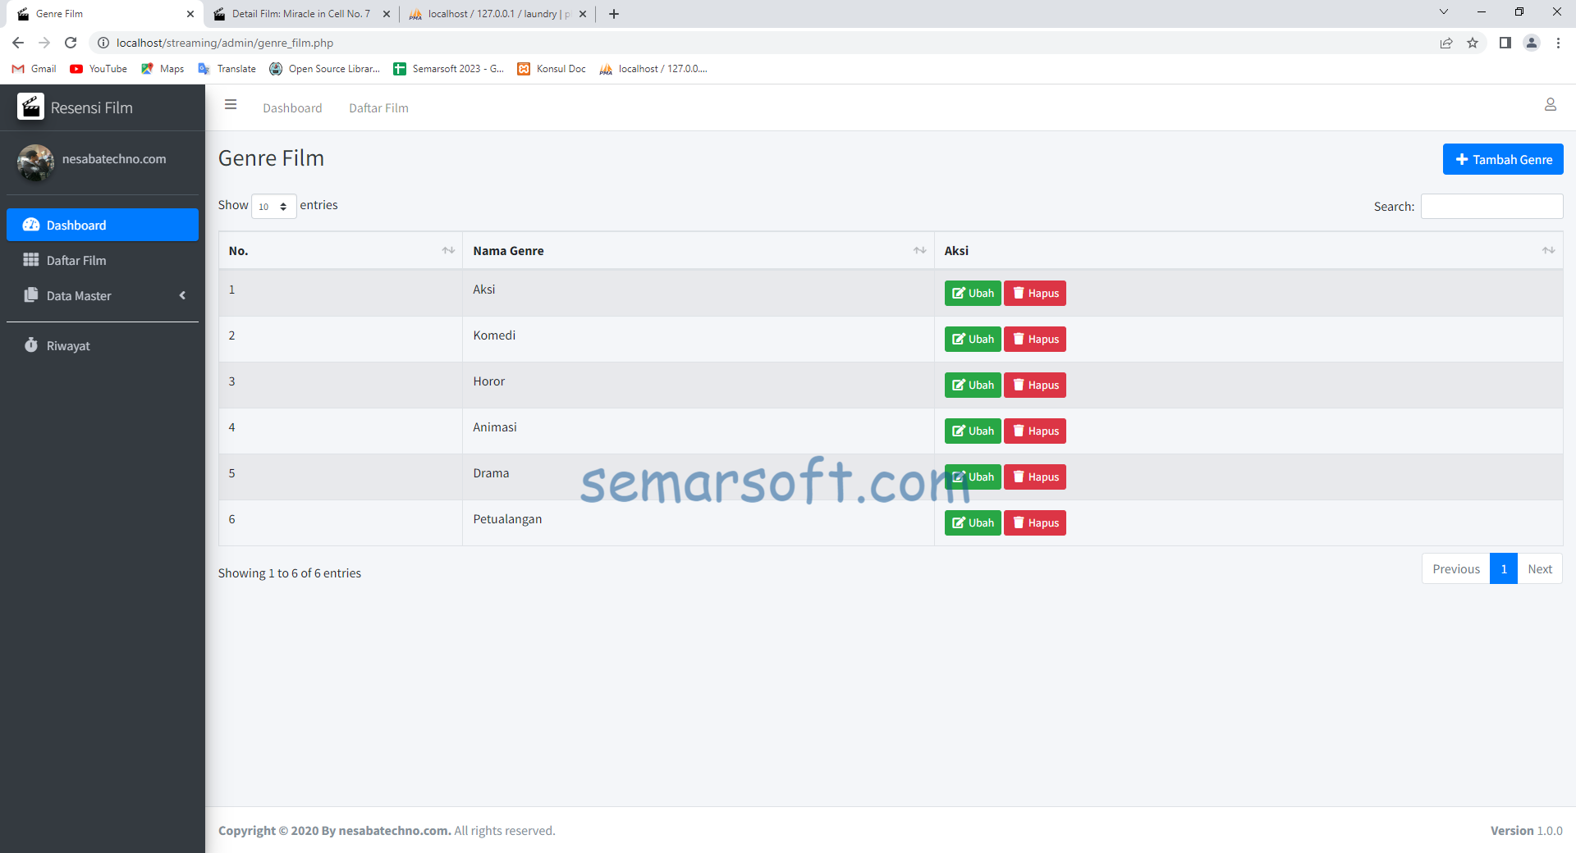The height and width of the screenshot is (853, 1576).
Task: Collapse the Data Master submenu chevron
Action: [182, 295]
